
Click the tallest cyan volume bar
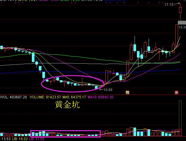(x=135, y=132)
